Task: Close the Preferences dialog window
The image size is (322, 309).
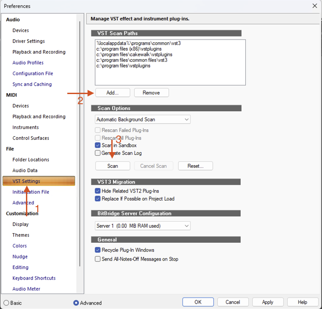Action: [x=315, y=6]
